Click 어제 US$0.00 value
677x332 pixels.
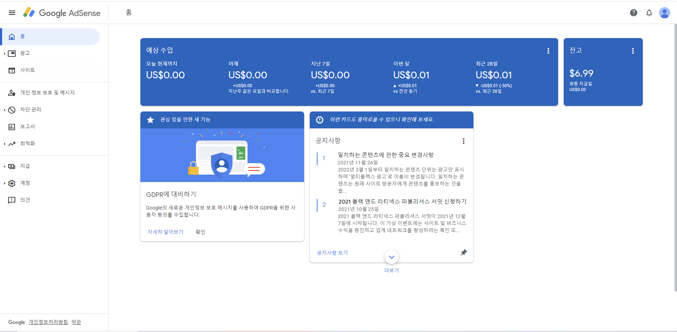coord(248,75)
